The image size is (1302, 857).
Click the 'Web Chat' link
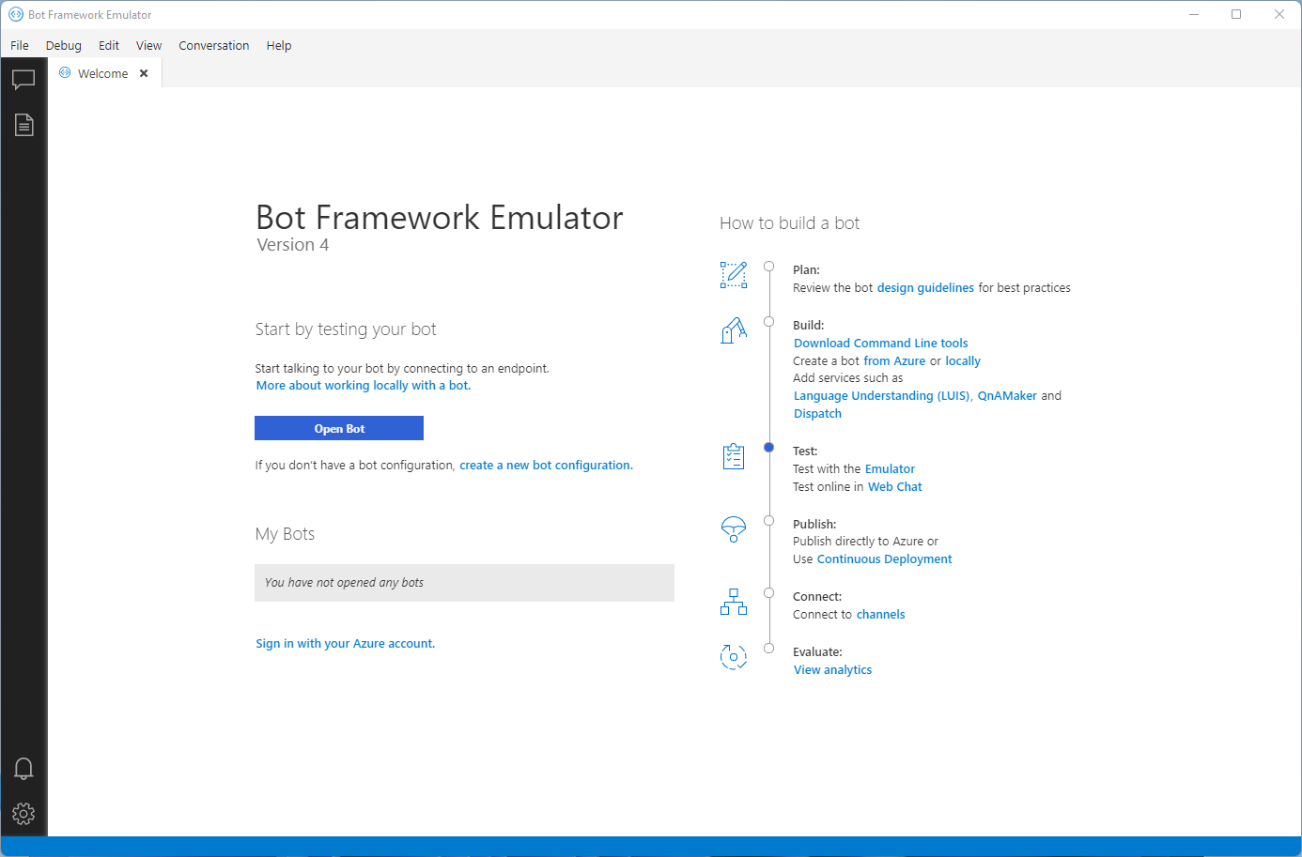tap(894, 487)
